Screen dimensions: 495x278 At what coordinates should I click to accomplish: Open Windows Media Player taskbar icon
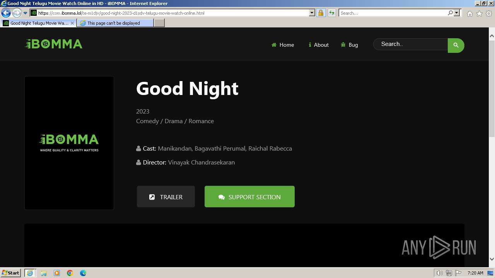click(57, 273)
